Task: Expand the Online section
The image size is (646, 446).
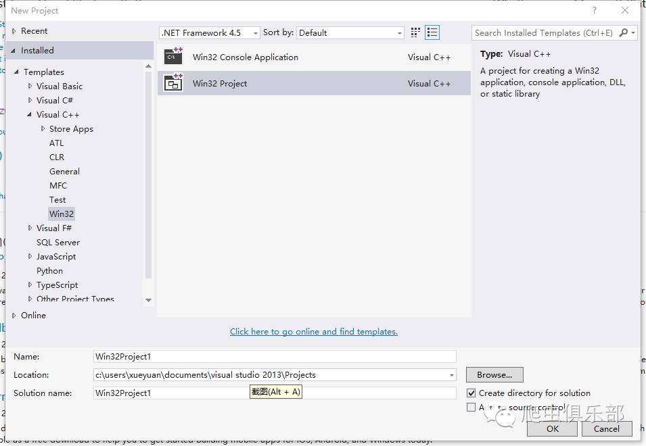Action: click(14, 315)
